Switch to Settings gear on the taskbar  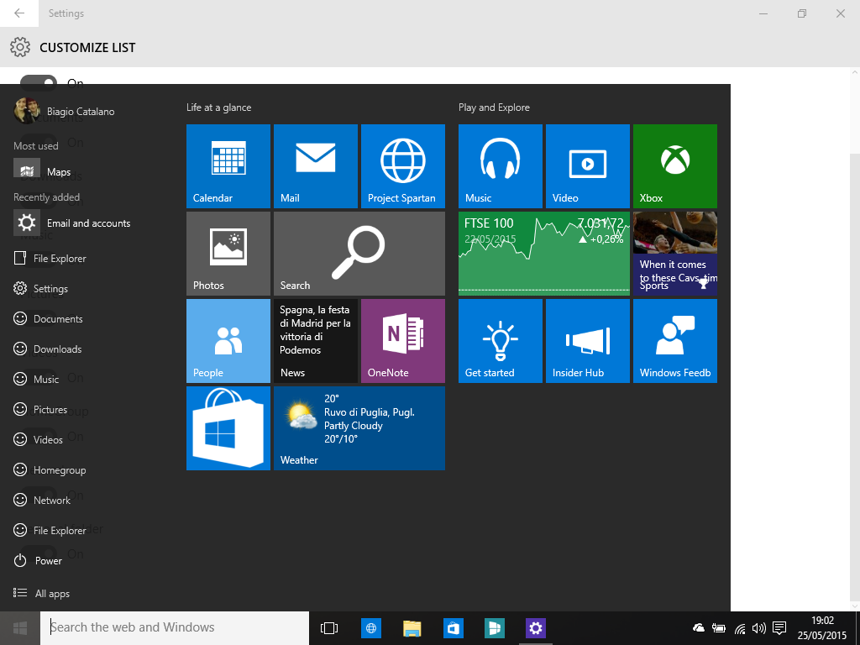[x=535, y=628]
